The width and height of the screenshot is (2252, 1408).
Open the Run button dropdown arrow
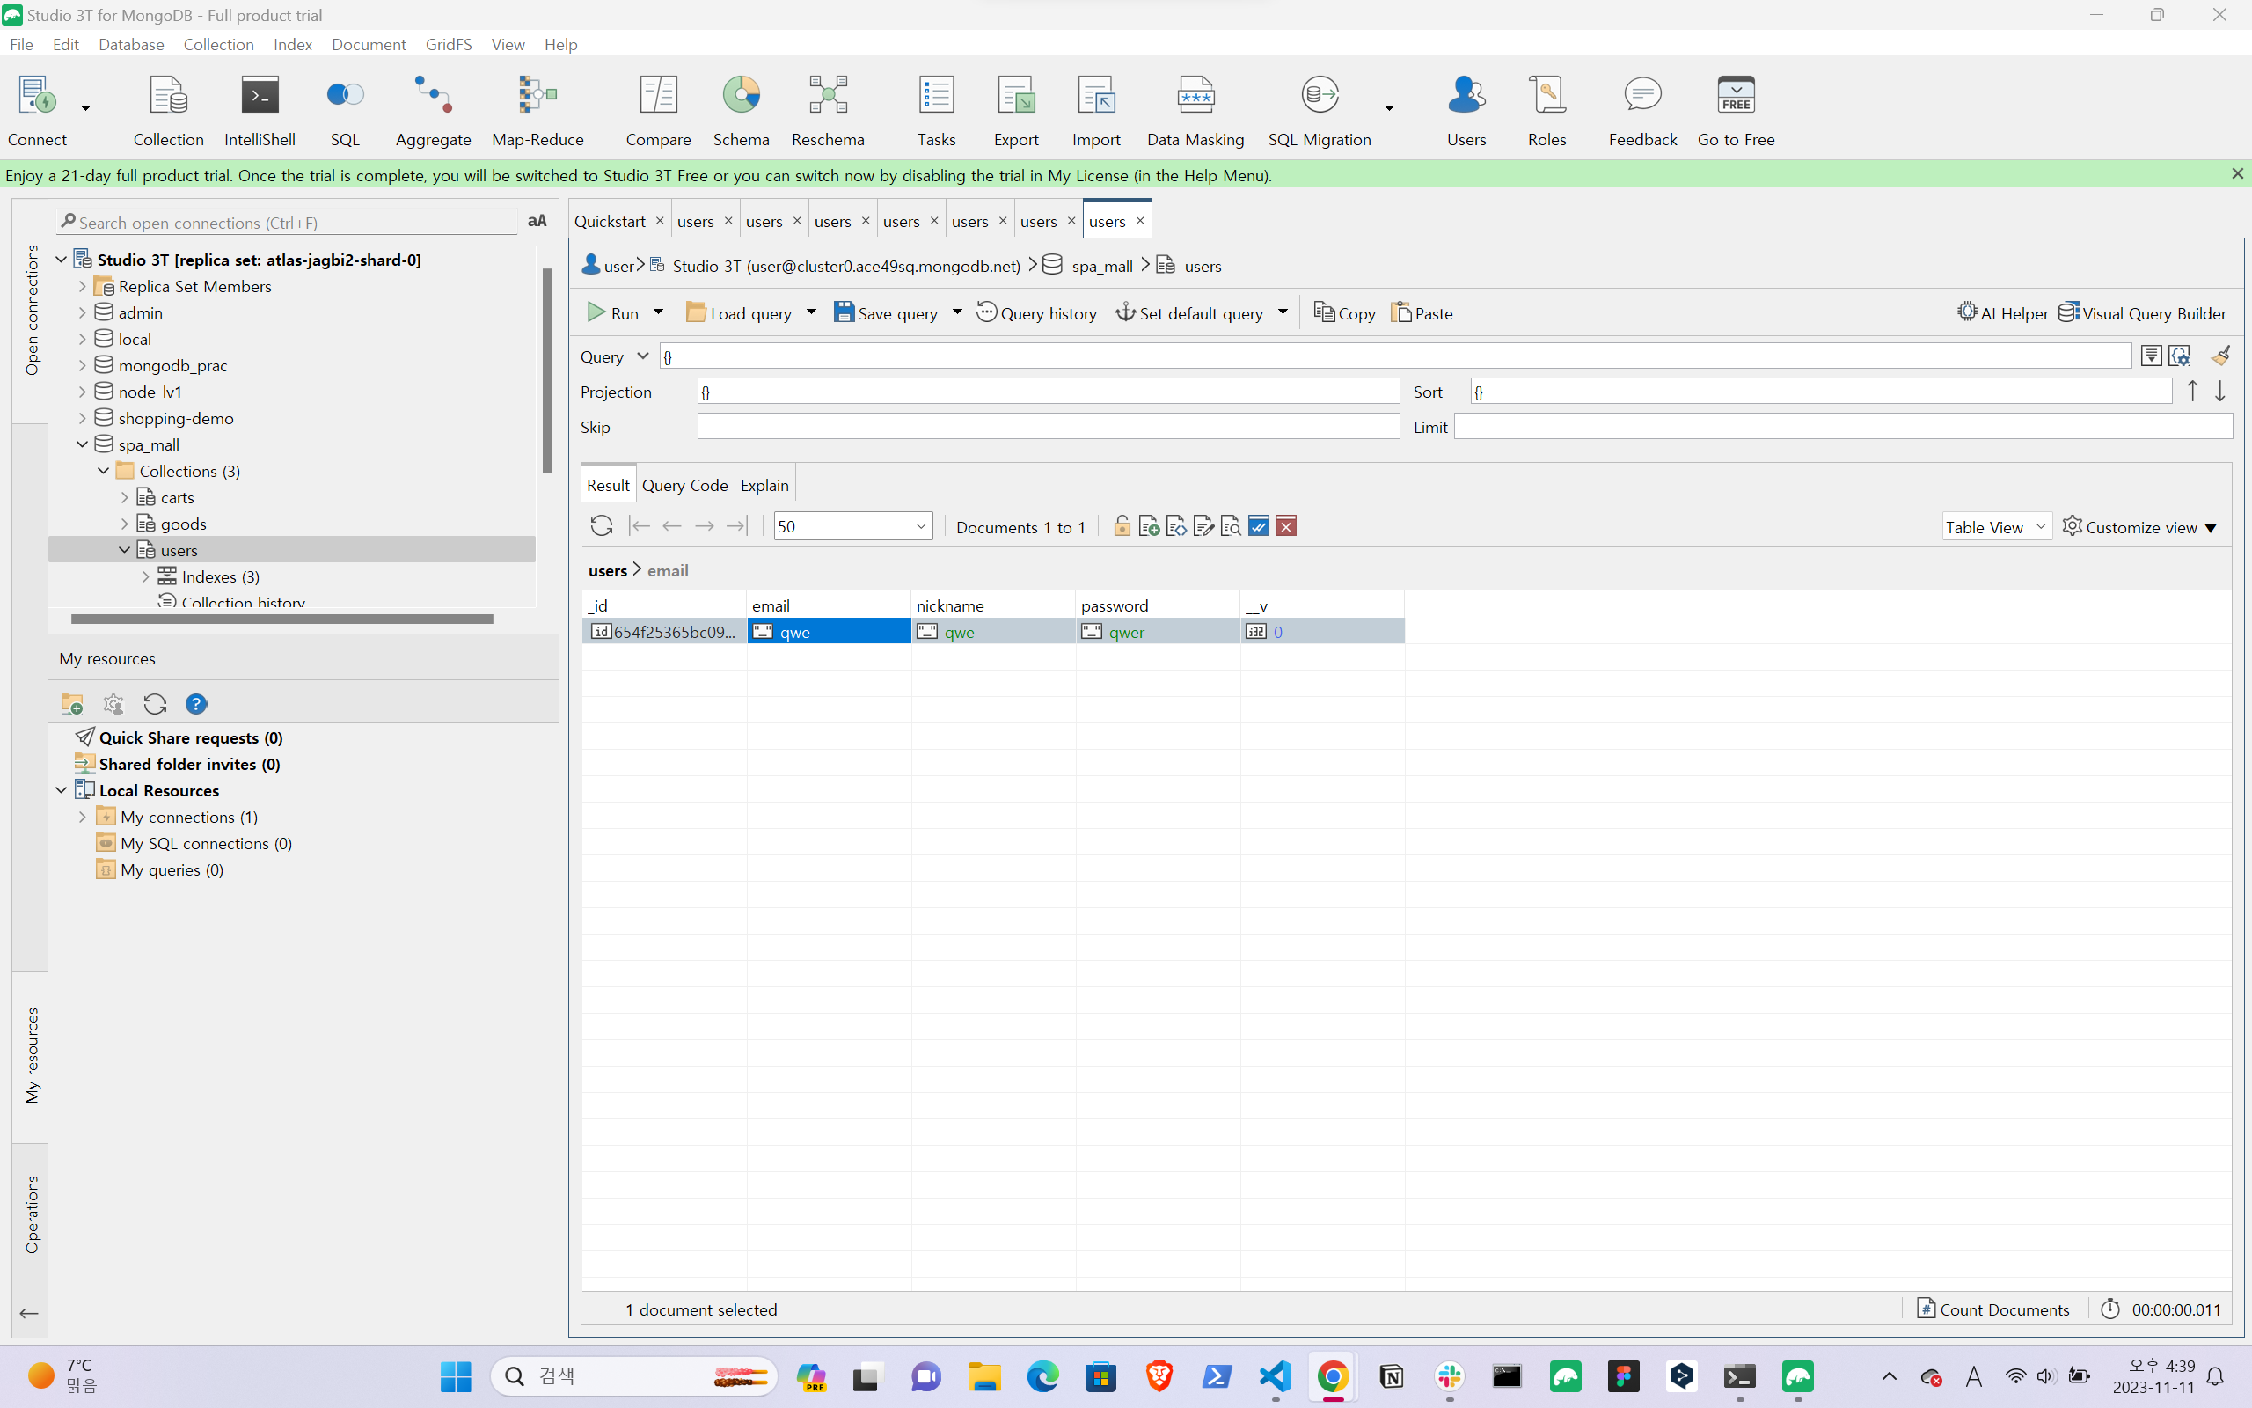pyautogui.click(x=658, y=312)
